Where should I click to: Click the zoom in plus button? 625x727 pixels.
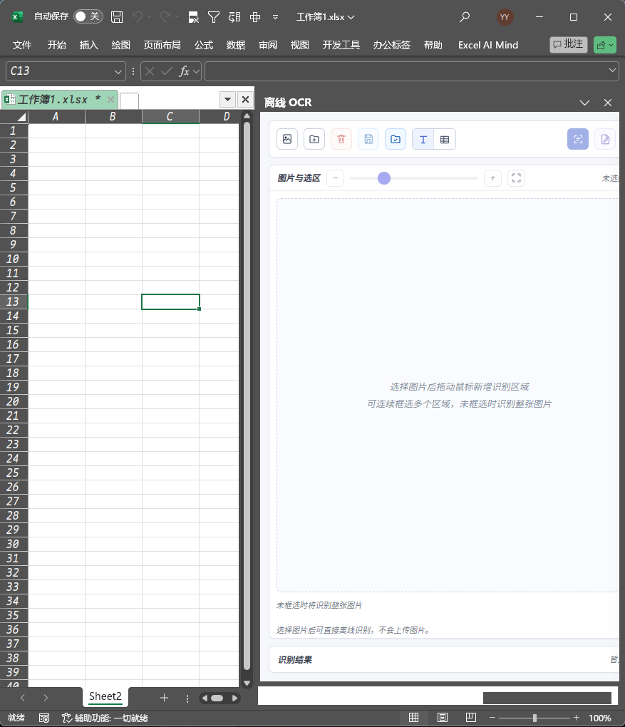[493, 178]
